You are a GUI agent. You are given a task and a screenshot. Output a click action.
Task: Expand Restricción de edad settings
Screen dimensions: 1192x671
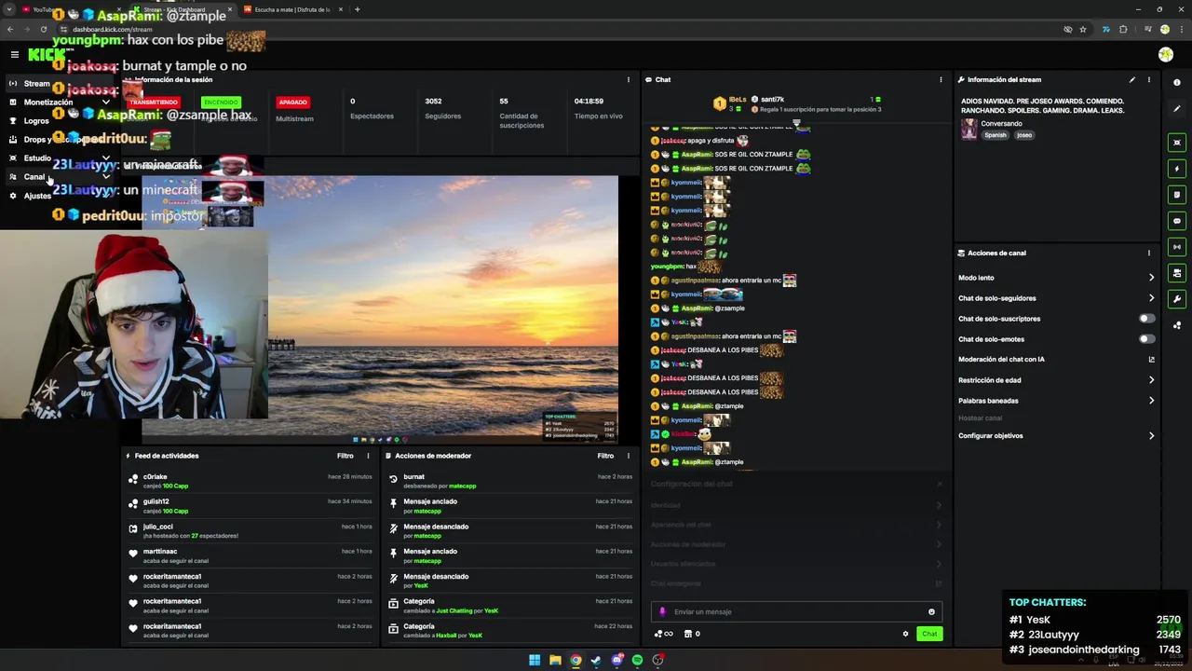tap(1056, 380)
